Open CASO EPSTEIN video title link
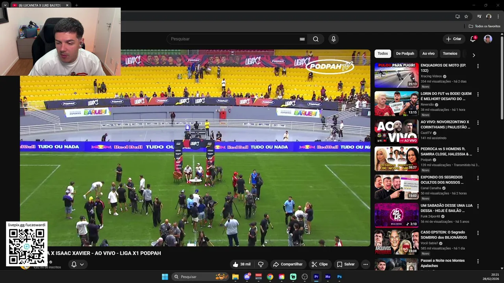The width and height of the screenshot is (504, 283). tap(444, 235)
